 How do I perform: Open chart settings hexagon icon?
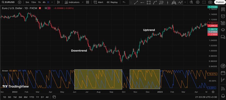[198, 2]
